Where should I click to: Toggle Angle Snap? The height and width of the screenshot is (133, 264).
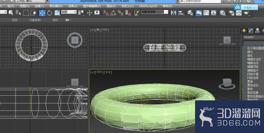(113, 13)
